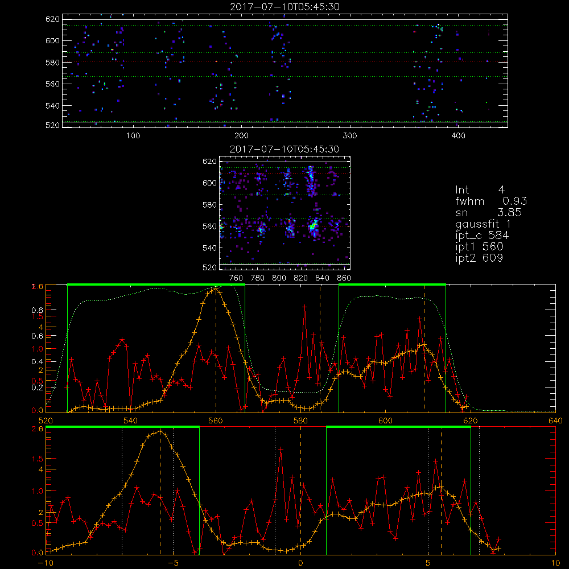569x569 pixels.
Task: Click the middle image's 2017-07-10T05:45:30 title
Action: (x=285, y=149)
